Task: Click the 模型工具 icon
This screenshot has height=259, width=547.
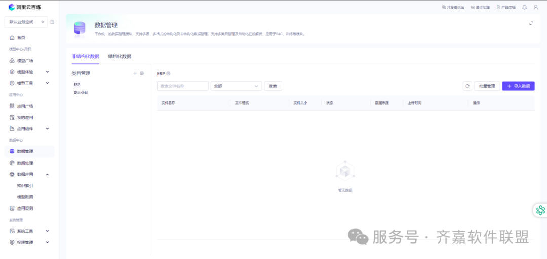Action: [x=12, y=83]
